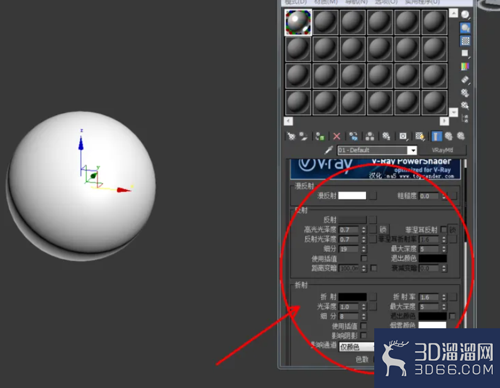Click sample slots scroll-down arrow

coord(453,112)
